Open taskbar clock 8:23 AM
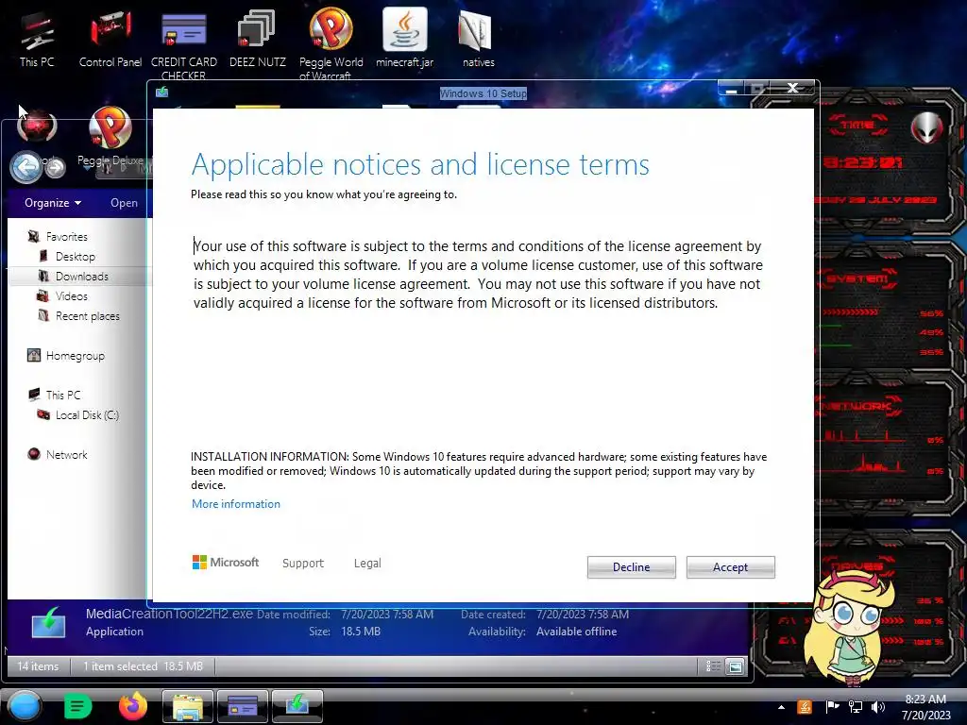Image resolution: width=967 pixels, height=725 pixels. click(925, 707)
